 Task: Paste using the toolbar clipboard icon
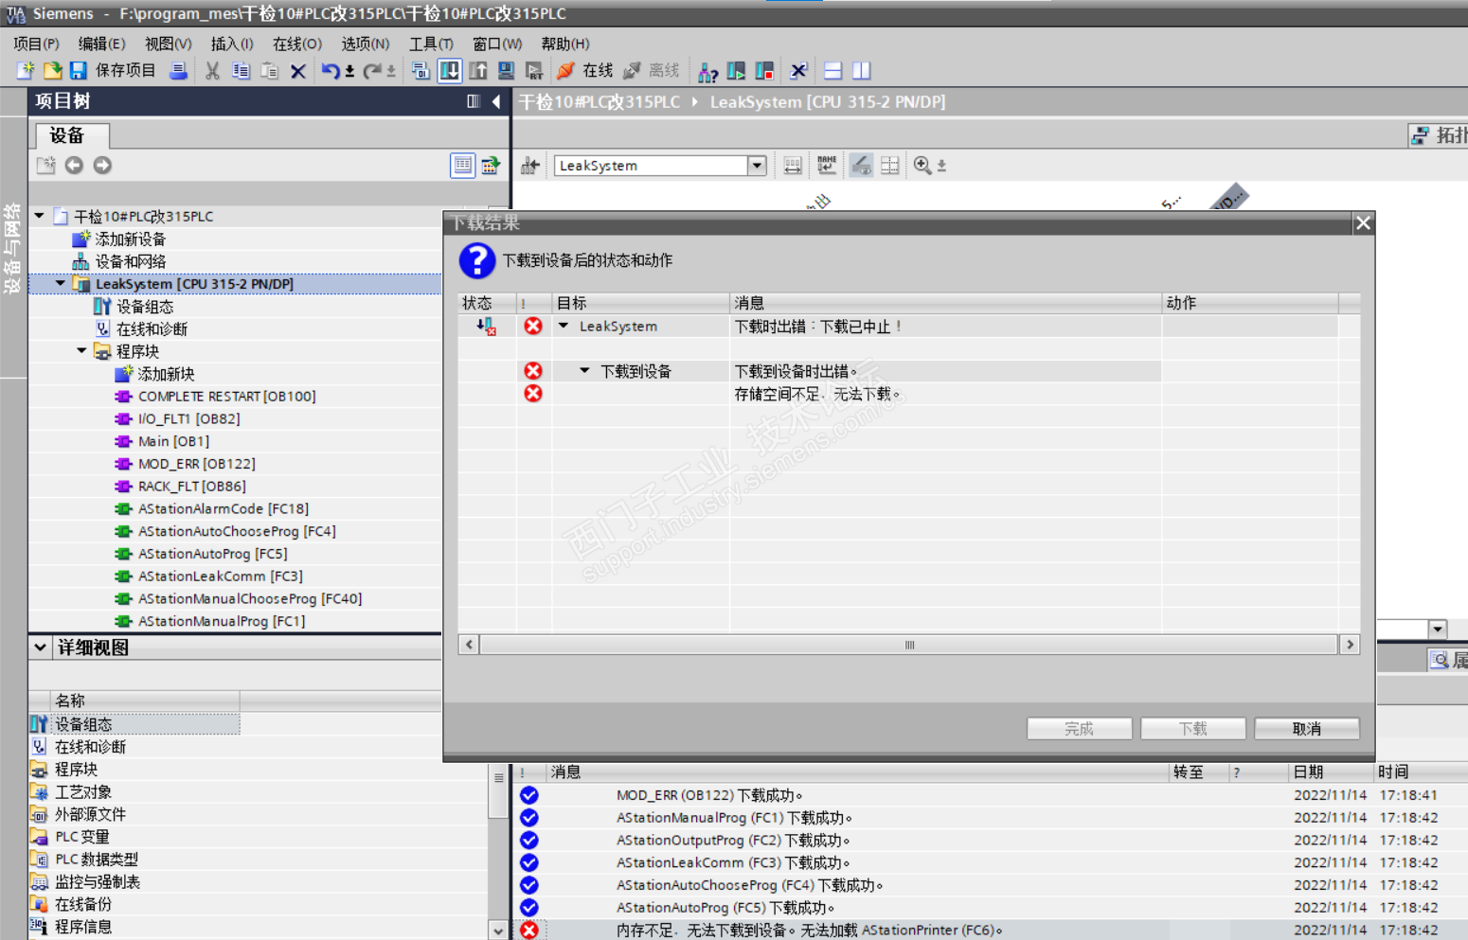(269, 71)
